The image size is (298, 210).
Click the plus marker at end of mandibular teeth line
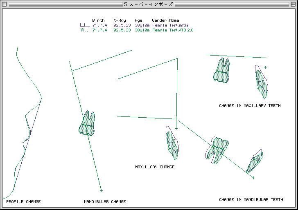click(x=253, y=178)
